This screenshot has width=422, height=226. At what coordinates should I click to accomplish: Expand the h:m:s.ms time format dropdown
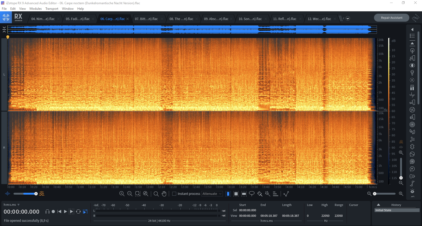pos(18,205)
